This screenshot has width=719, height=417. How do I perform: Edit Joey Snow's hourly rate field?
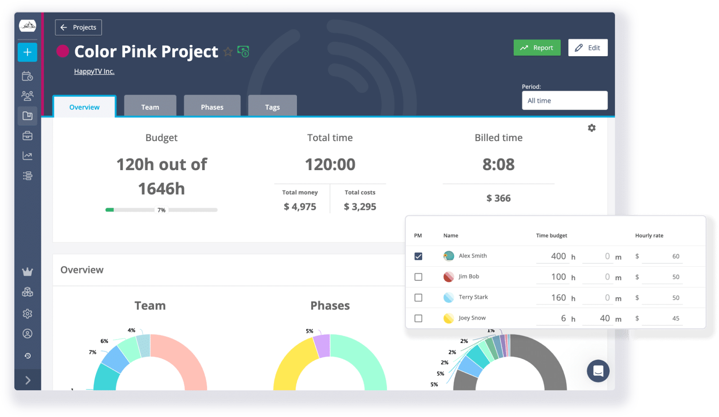pos(662,318)
